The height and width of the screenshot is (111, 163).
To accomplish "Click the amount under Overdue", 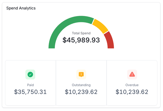I will point(132,92).
